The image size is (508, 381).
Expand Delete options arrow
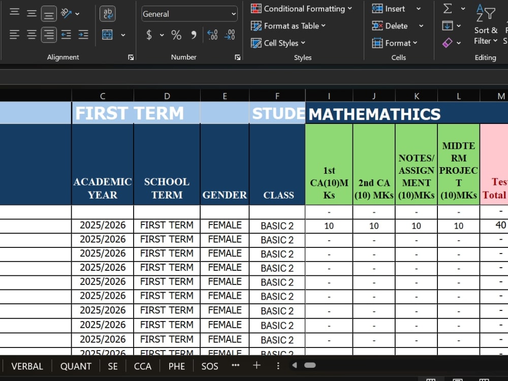[x=421, y=26]
